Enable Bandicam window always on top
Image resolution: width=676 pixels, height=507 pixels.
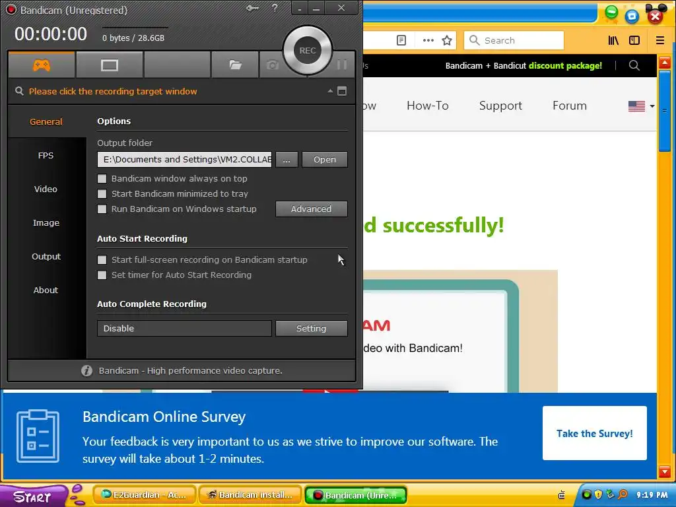(x=102, y=178)
